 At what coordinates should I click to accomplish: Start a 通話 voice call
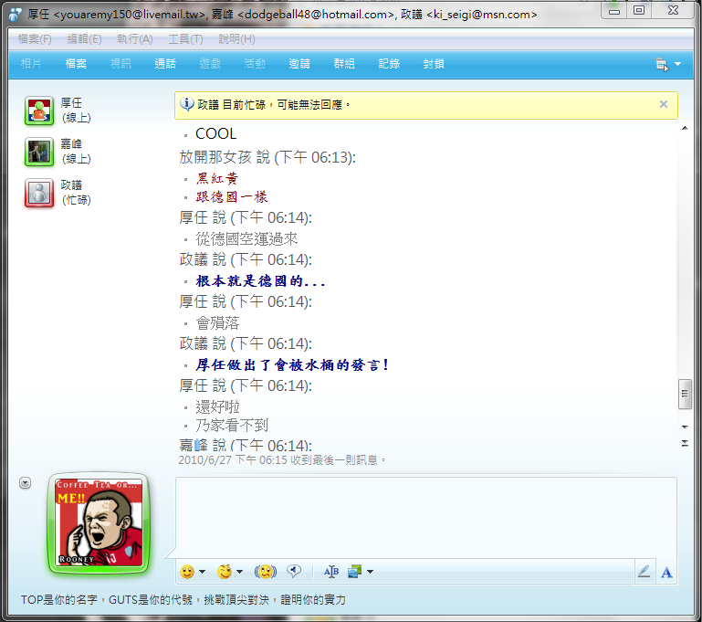[x=165, y=64]
